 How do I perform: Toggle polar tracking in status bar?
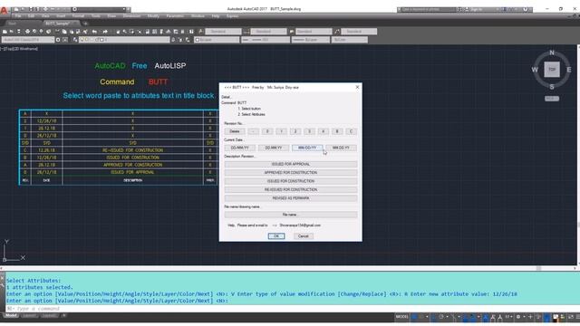pyautogui.click(x=441, y=317)
